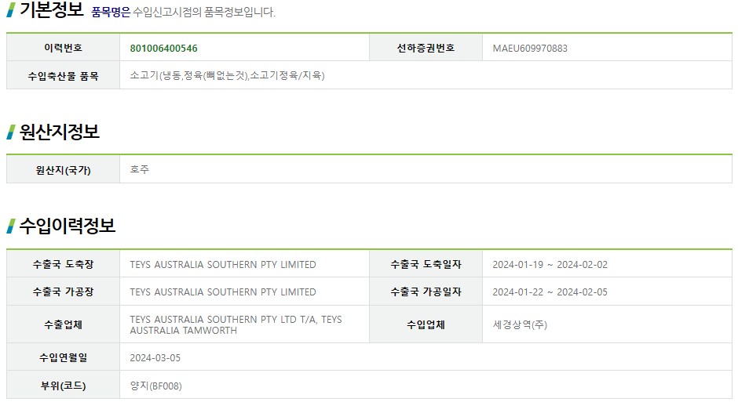Click the 이력번호 label cell

pos(63,48)
